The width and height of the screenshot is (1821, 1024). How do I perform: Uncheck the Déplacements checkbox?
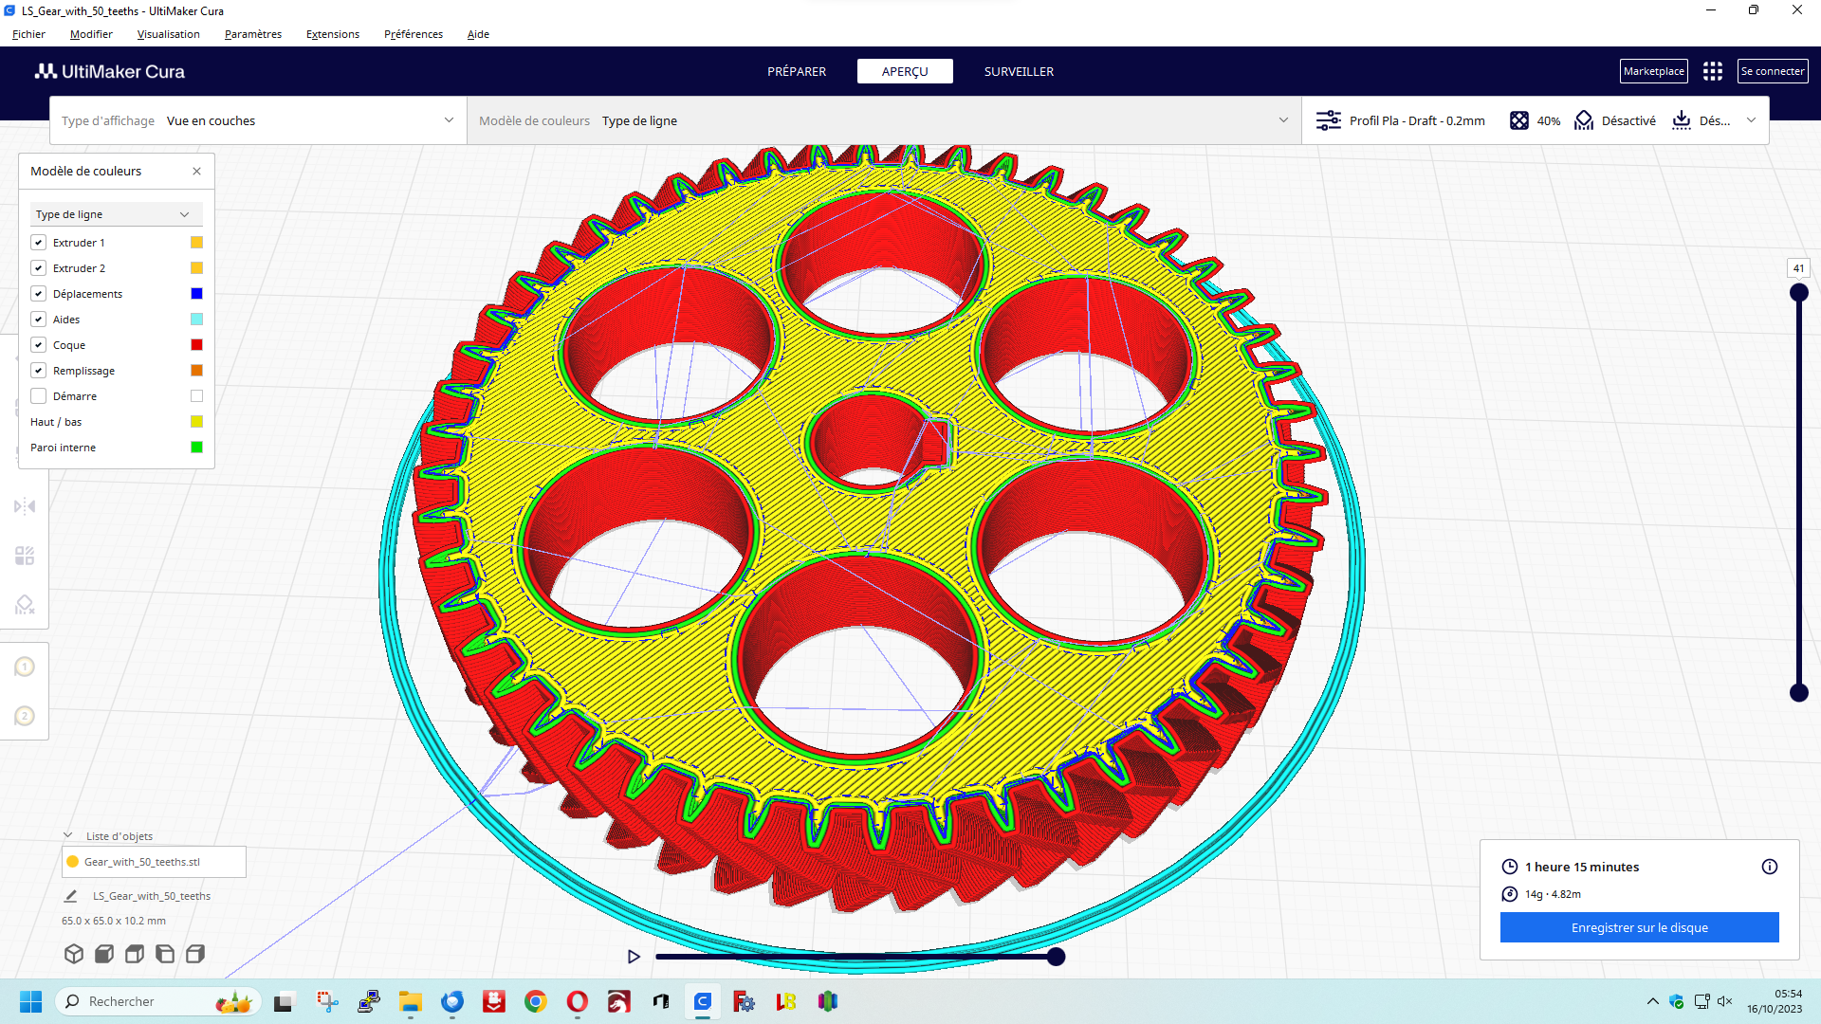coord(39,294)
